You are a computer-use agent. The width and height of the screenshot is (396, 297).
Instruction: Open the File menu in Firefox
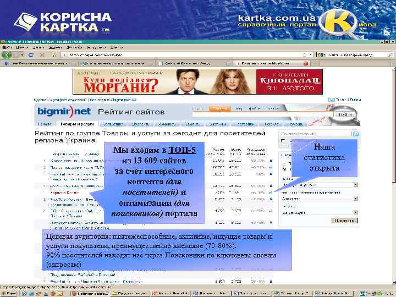pos(7,47)
